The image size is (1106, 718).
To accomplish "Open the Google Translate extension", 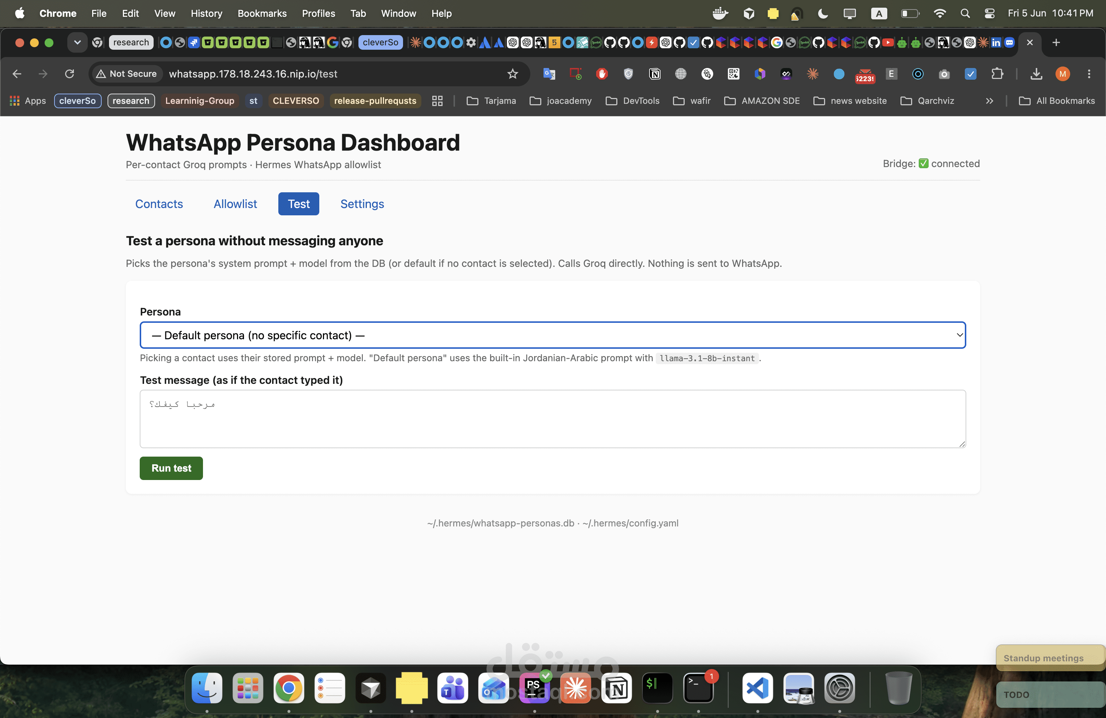I will pyautogui.click(x=549, y=74).
